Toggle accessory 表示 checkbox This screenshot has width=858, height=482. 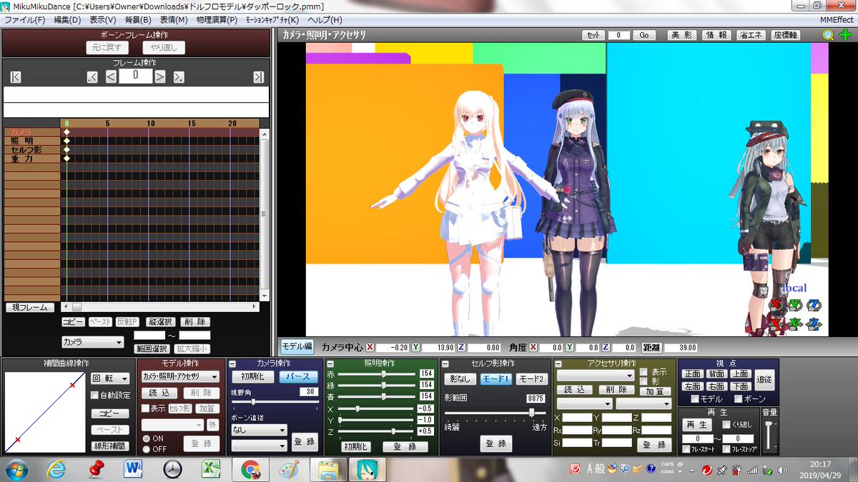[x=643, y=371]
